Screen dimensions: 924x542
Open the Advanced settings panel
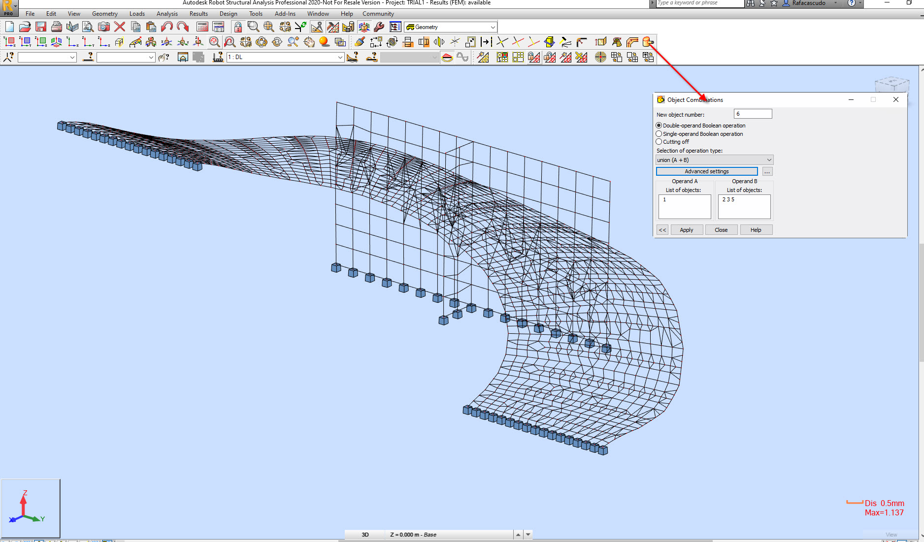point(707,171)
